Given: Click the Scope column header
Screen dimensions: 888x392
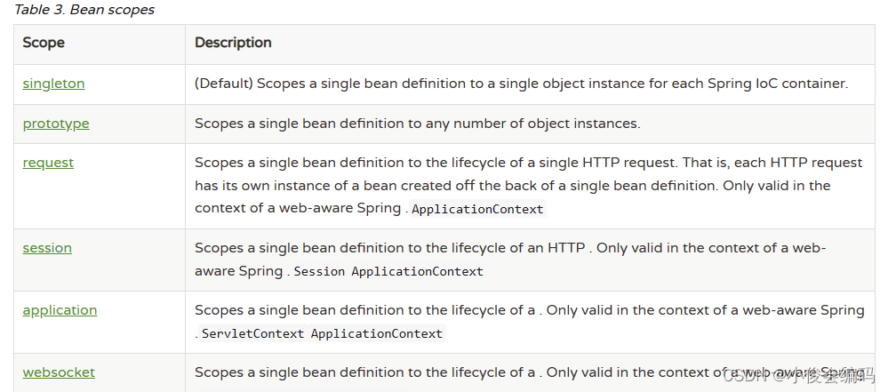Looking at the screenshot, I should [44, 43].
